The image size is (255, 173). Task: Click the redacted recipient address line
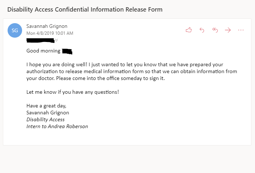[x=40, y=40]
